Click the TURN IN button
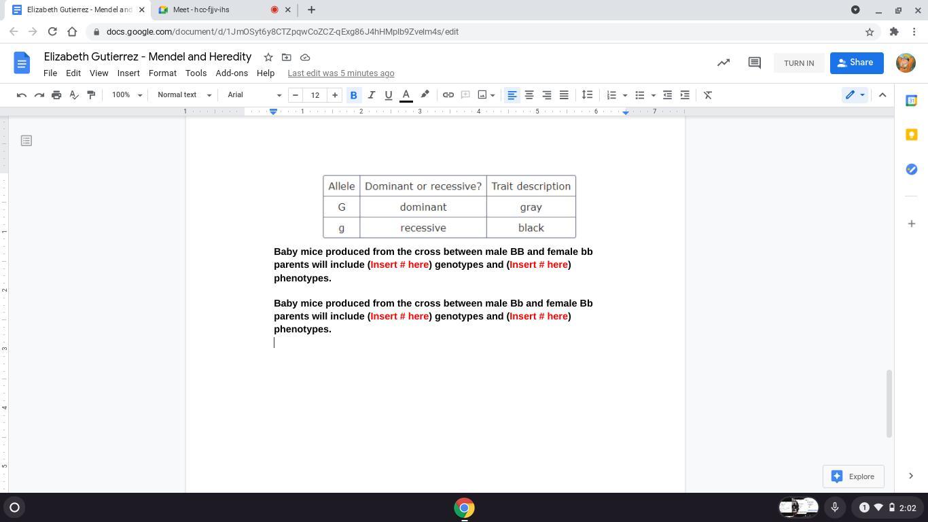Screen dimensions: 928x522 (x=798, y=63)
